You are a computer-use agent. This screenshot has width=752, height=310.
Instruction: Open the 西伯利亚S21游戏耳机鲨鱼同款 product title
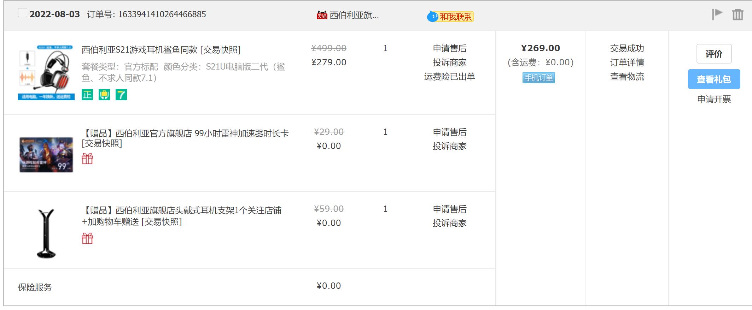pyautogui.click(x=139, y=50)
